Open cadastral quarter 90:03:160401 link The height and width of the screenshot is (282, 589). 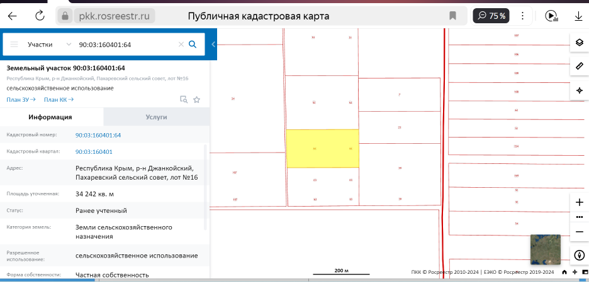click(x=94, y=152)
